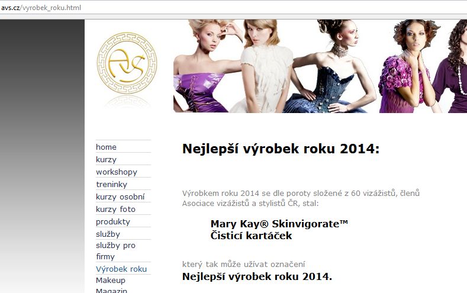Open the treninky menu item
Viewport: 467px width, 293px height.
(112, 185)
